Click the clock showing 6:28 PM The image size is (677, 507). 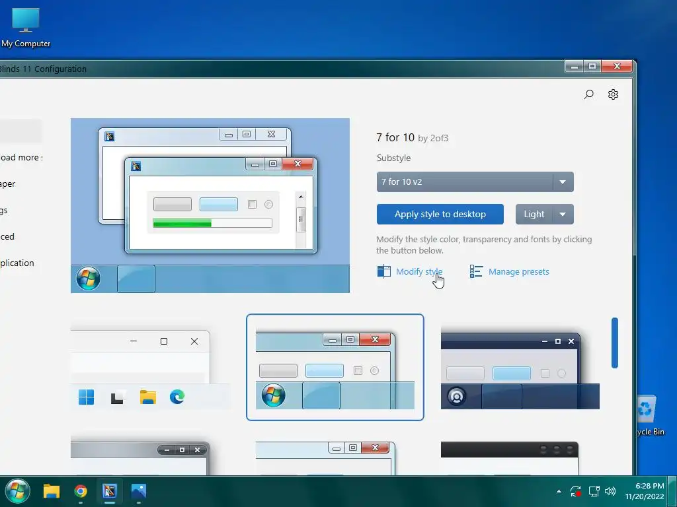[644, 491]
